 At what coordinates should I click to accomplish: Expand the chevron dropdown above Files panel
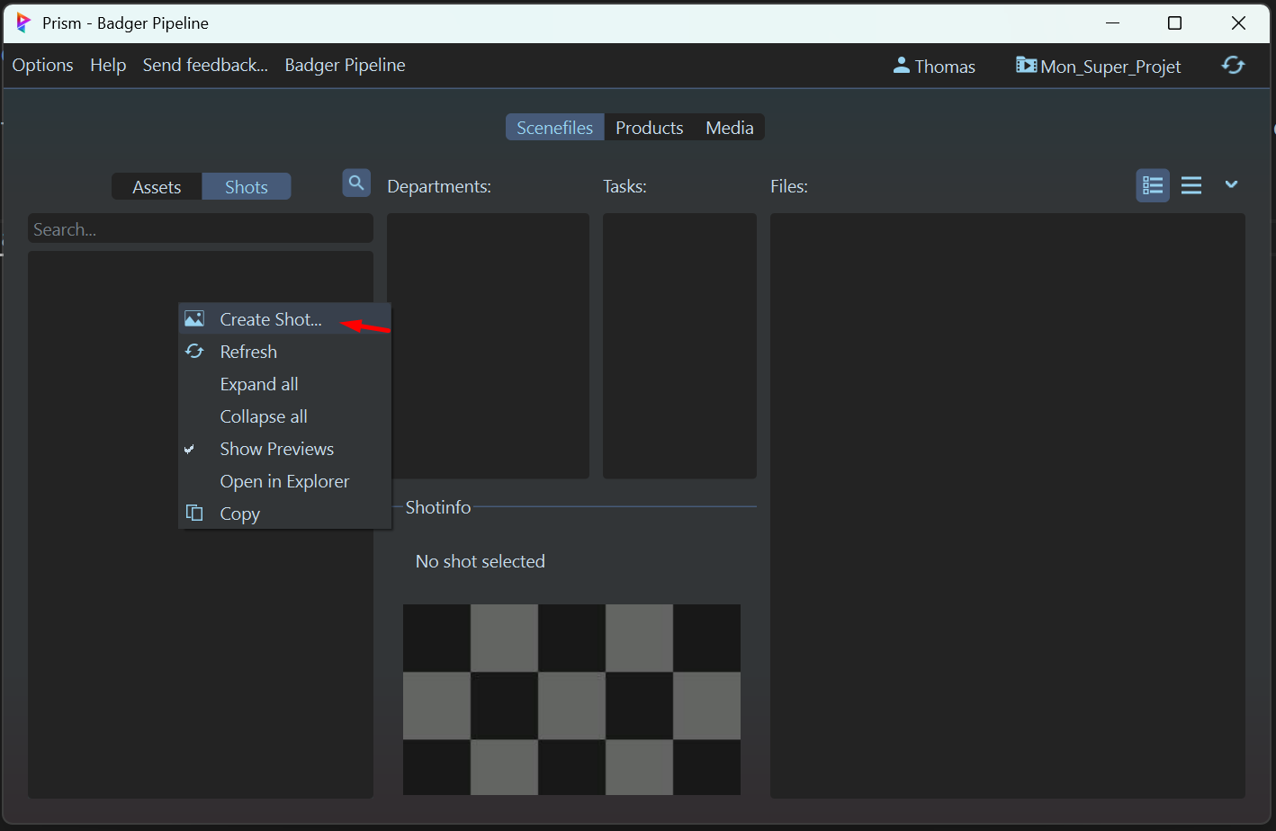coord(1231,184)
